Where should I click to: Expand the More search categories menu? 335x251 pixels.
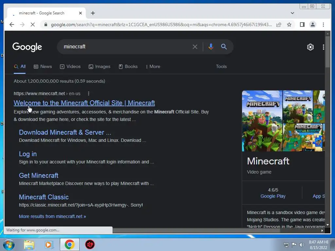point(153,66)
